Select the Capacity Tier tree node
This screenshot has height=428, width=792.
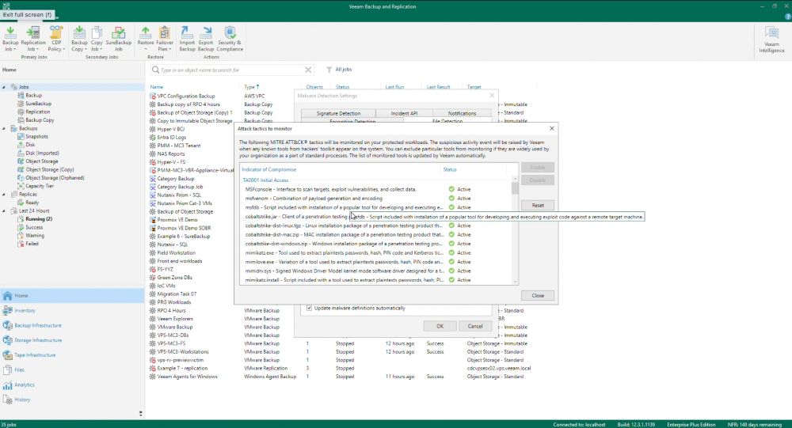tap(40, 186)
